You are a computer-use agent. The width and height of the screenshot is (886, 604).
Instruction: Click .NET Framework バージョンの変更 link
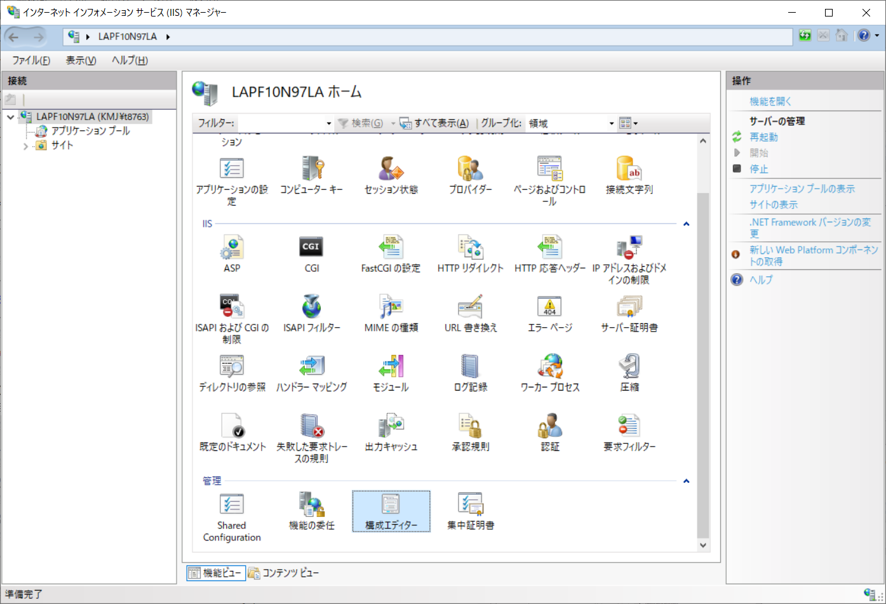tap(810, 227)
